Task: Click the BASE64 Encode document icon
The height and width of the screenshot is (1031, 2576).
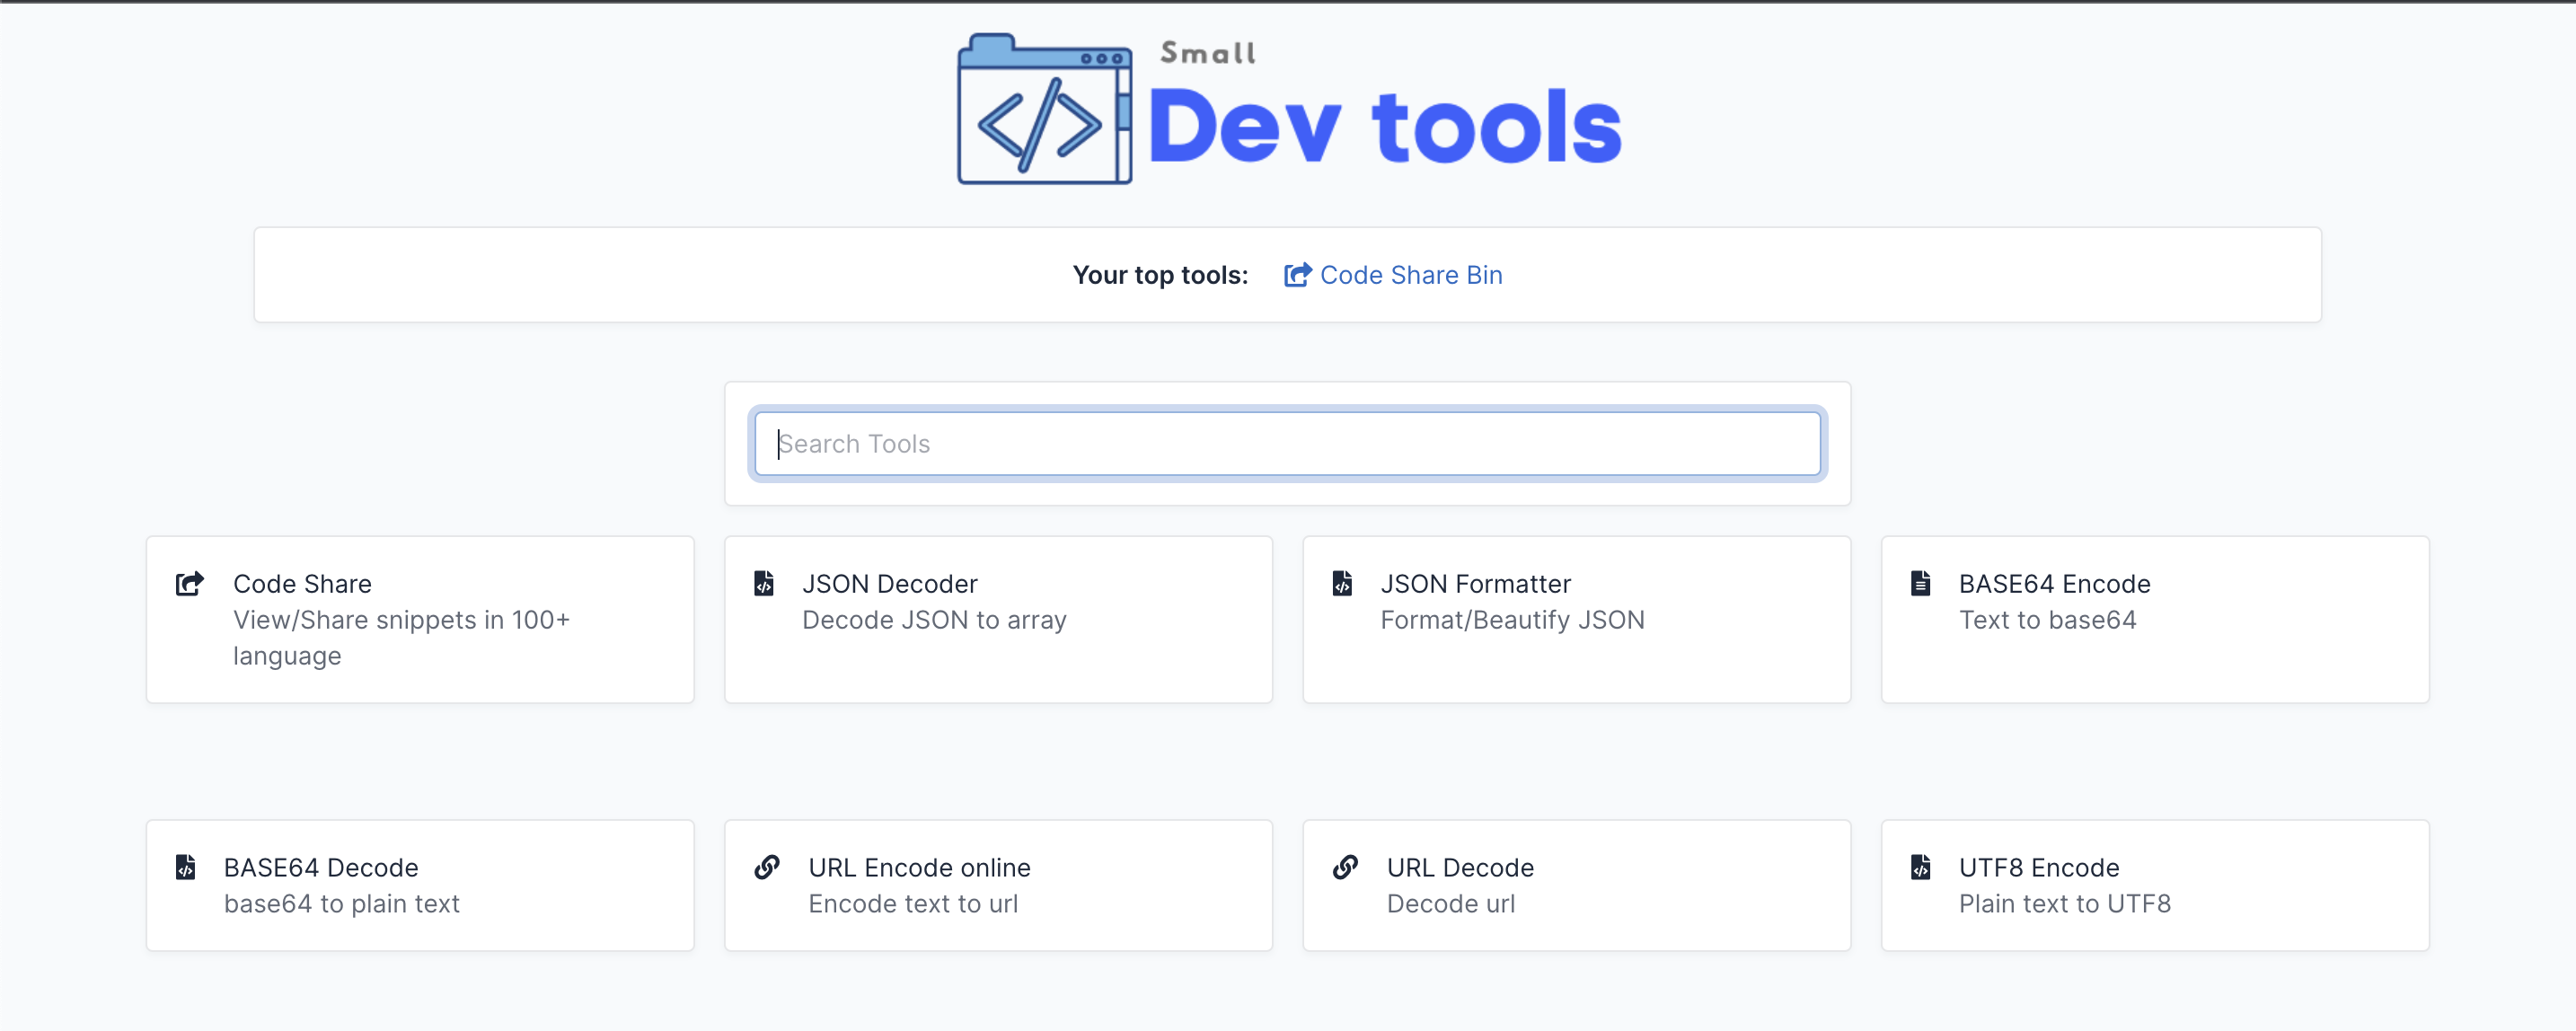Action: (1920, 583)
